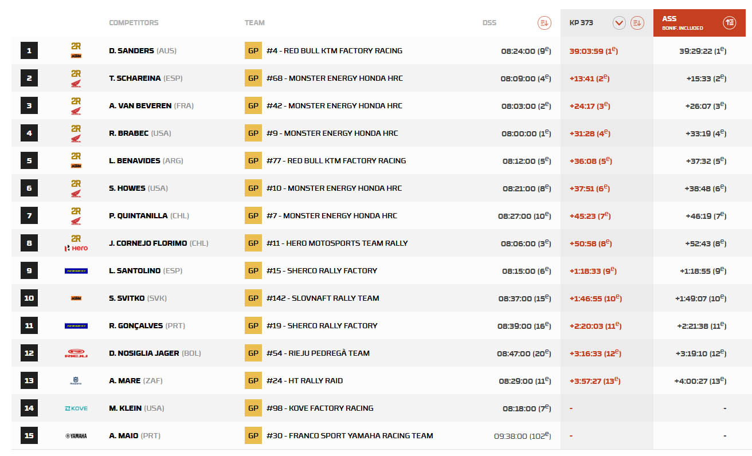Click the TEAM column header
The width and height of the screenshot is (752, 456).
254,23
